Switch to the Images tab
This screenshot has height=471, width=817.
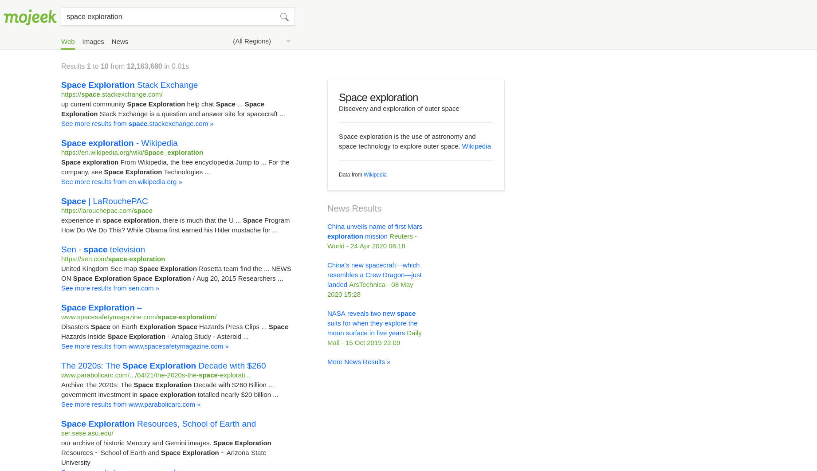point(93,42)
